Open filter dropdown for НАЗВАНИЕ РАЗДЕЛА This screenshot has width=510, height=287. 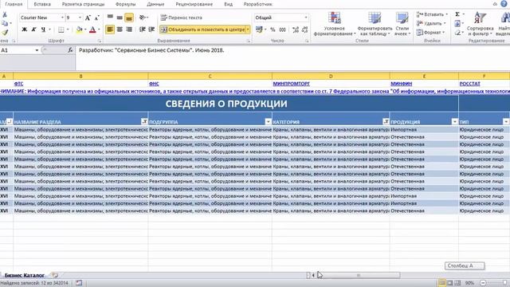pyautogui.click(x=144, y=122)
